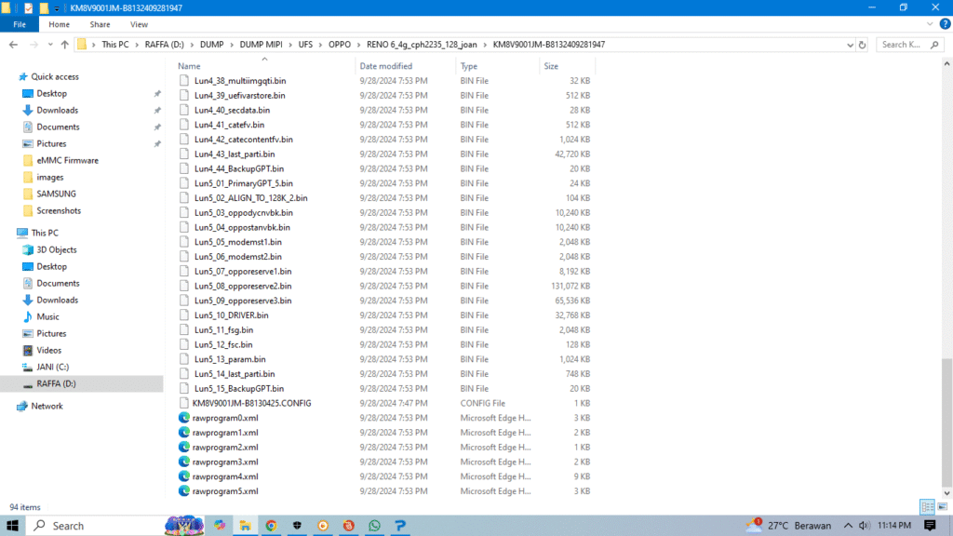The height and width of the screenshot is (536, 953).
Task: Open SAMSUNG folder in sidebar
Action: click(56, 194)
